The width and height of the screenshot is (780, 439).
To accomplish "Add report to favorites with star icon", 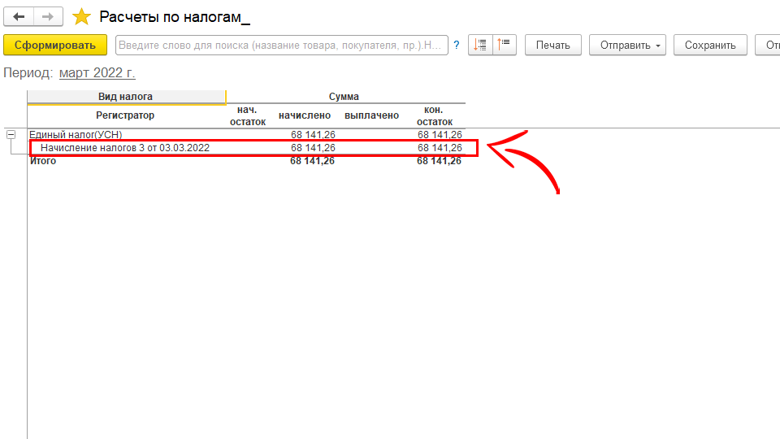I will pyautogui.click(x=81, y=17).
